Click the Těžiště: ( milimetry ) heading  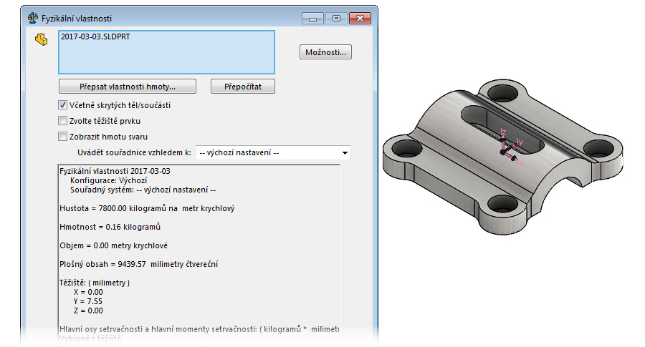click(x=95, y=283)
